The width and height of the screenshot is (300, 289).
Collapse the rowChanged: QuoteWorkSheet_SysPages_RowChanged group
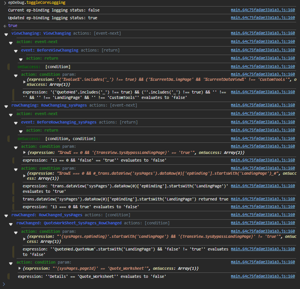coord(11,224)
